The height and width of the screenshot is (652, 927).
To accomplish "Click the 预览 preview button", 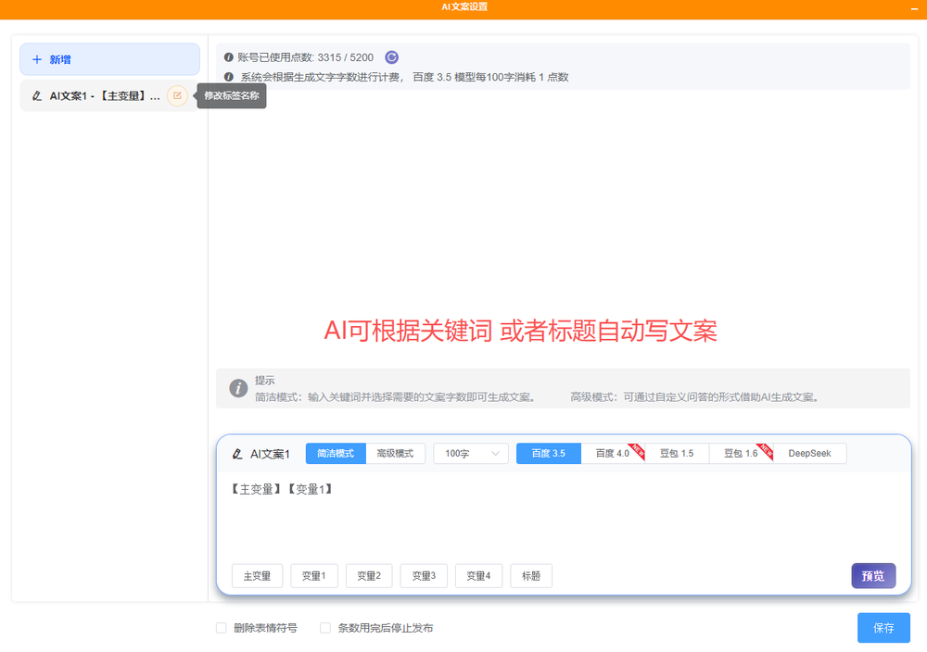I will [873, 575].
